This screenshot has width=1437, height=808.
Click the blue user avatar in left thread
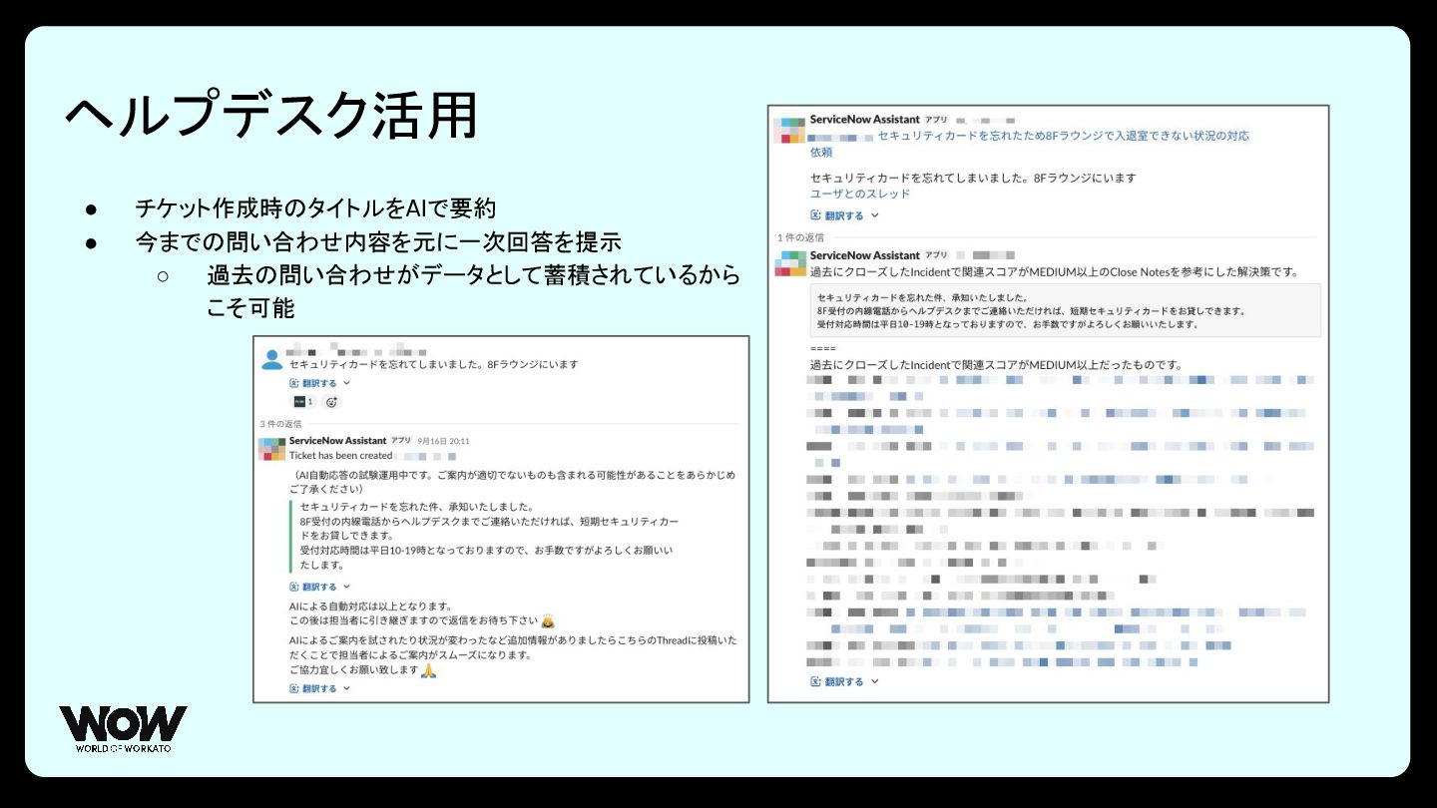(271, 359)
